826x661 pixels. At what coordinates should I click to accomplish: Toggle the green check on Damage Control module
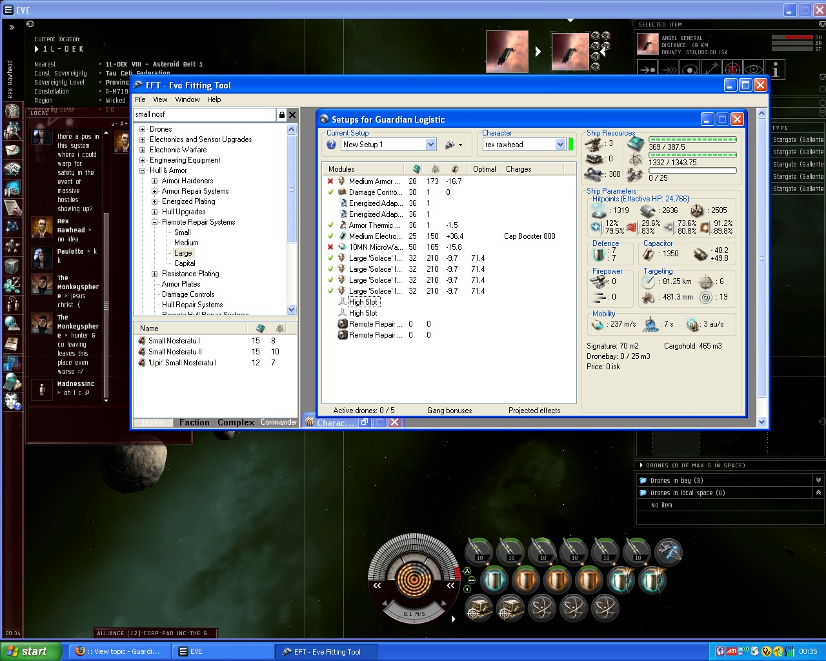pos(330,192)
